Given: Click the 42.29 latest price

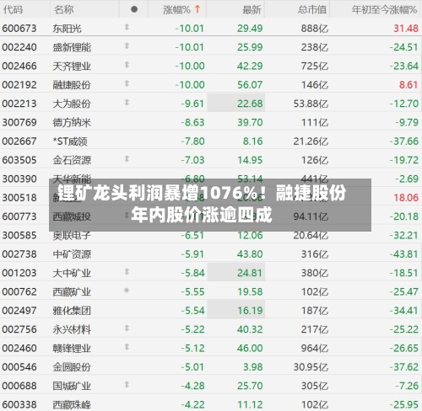Looking at the screenshot, I should (x=250, y=66).
